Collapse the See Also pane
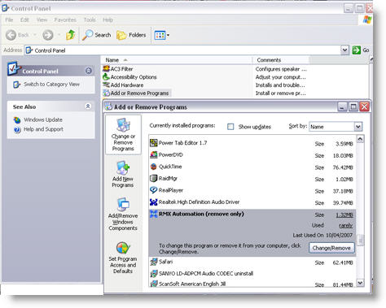The image size is (386, 308). point(88,106)
